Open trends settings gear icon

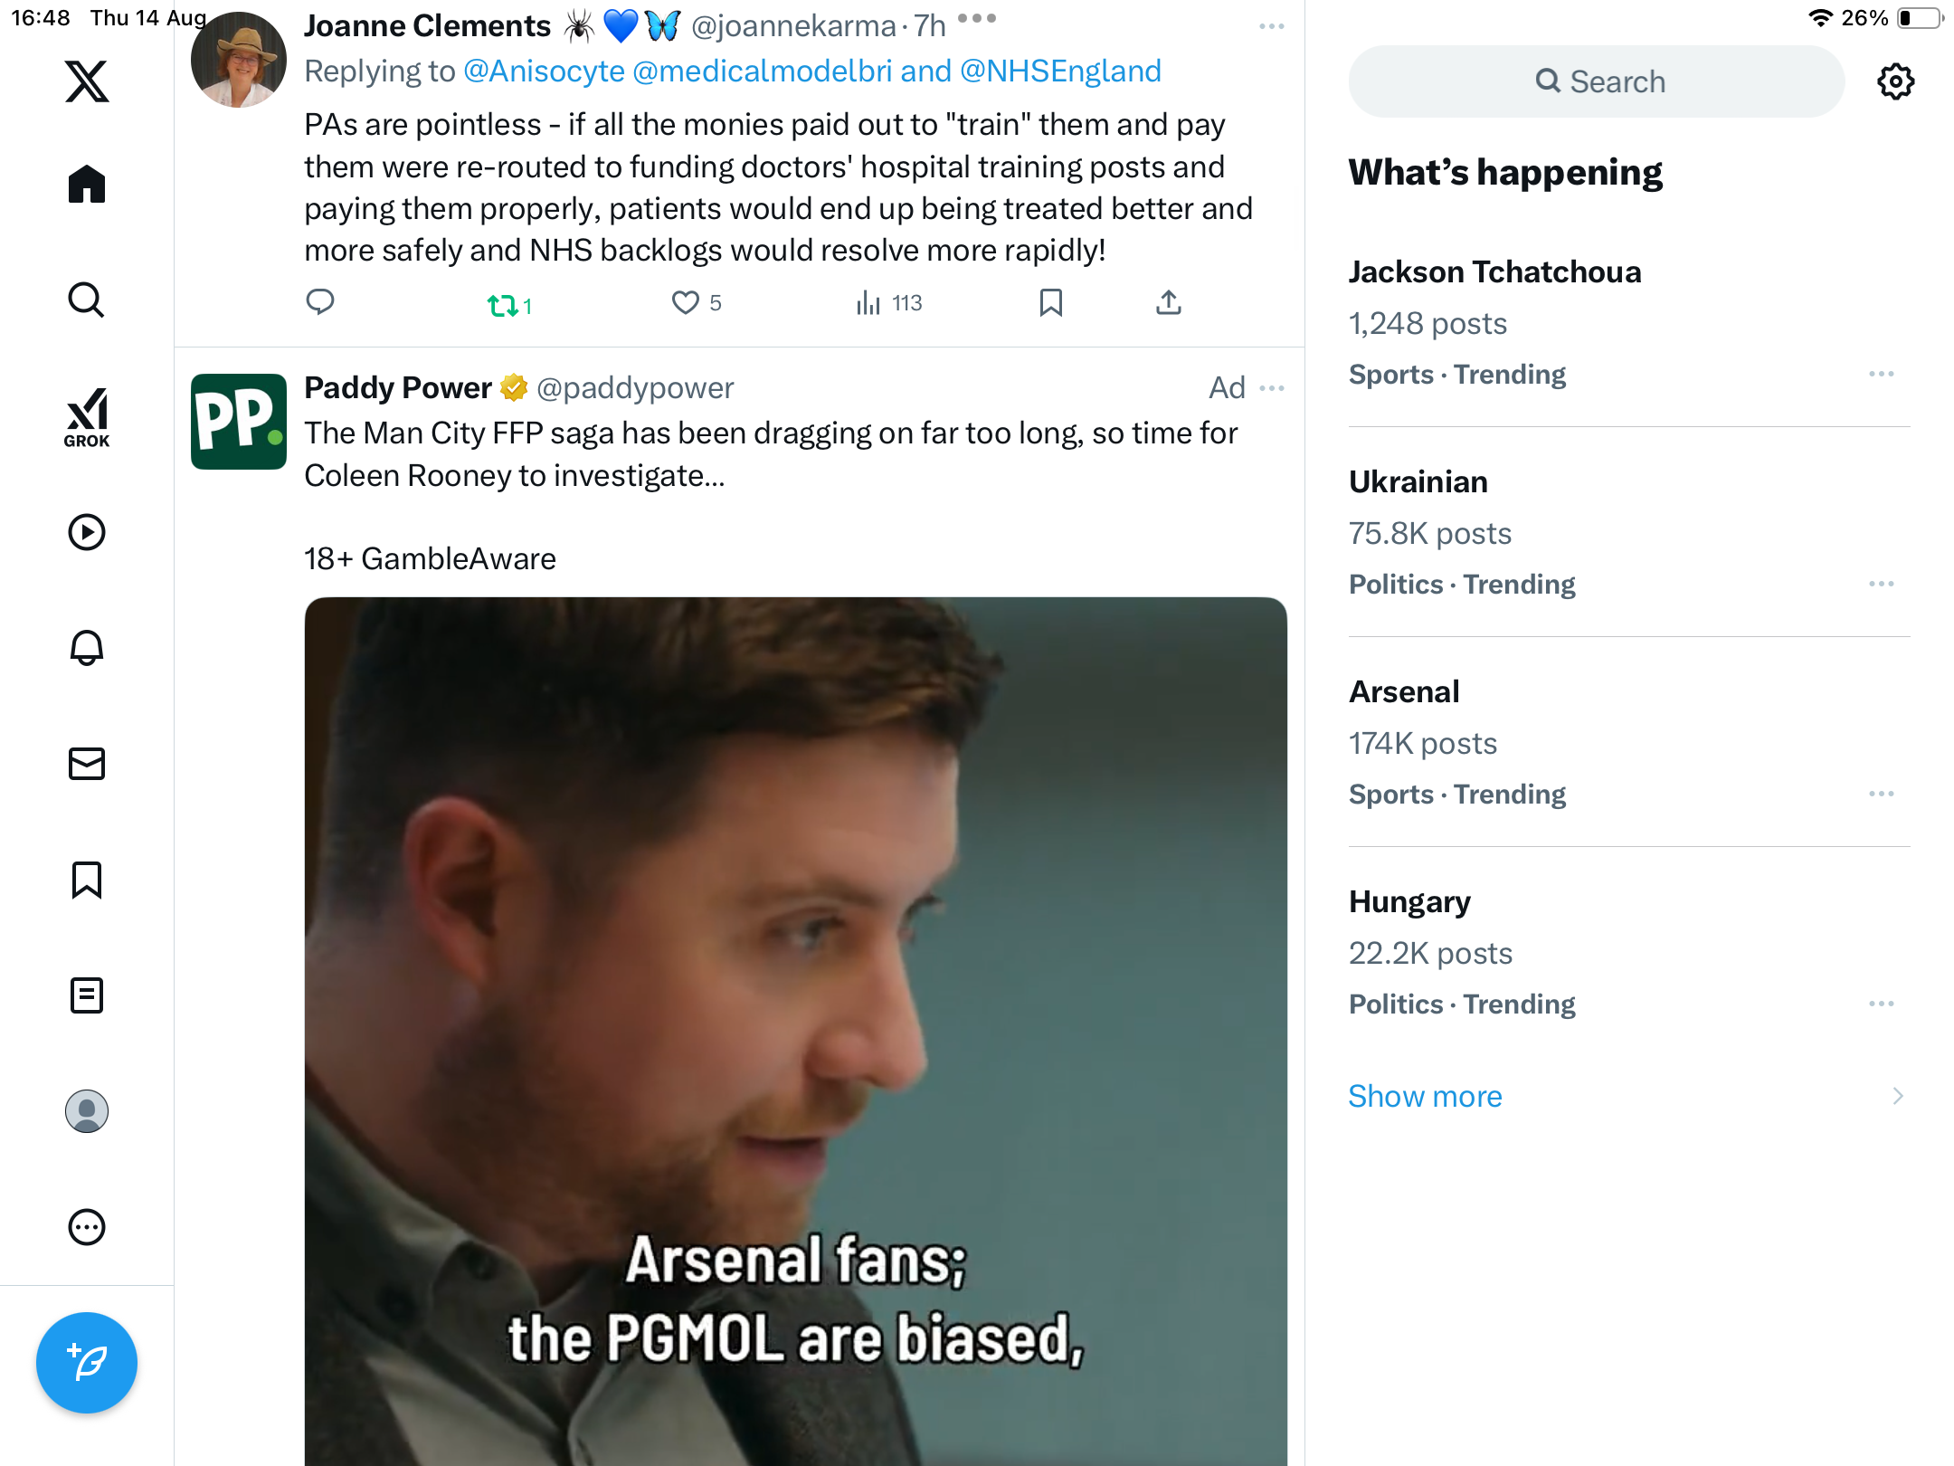[1895, 81]
